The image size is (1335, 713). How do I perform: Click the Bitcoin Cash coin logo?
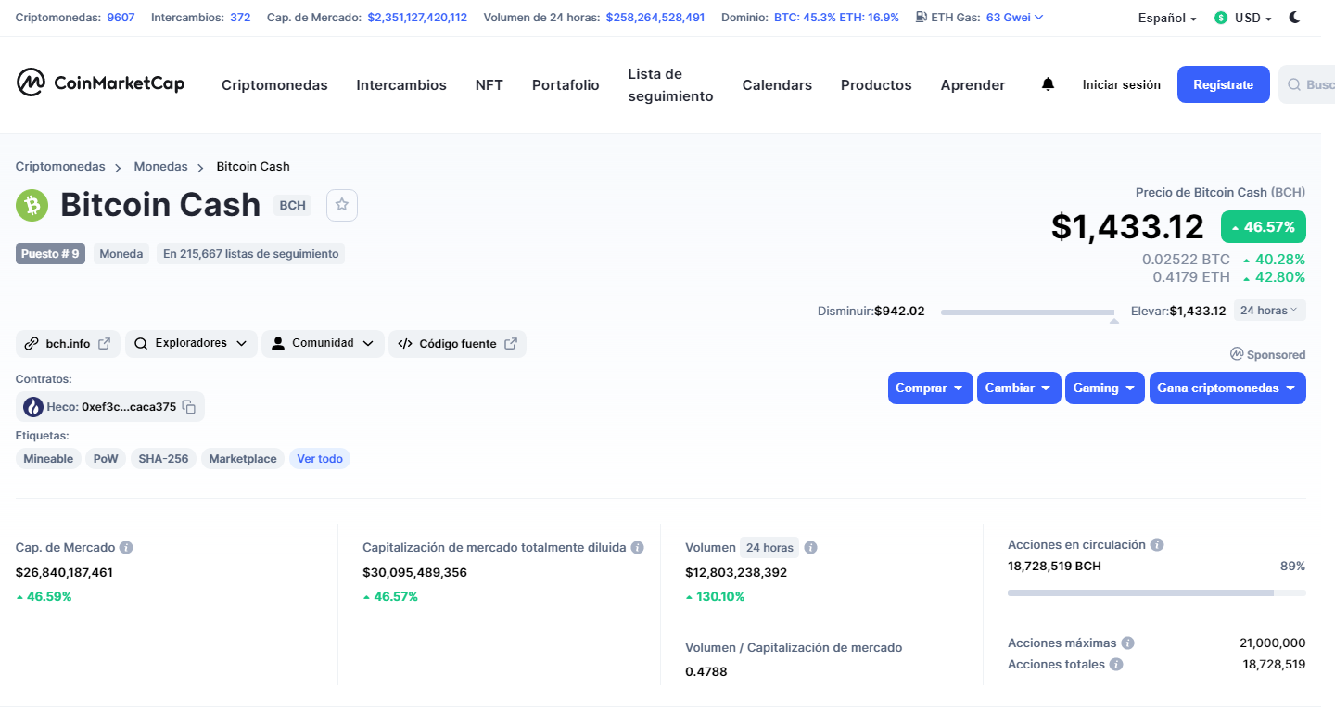32,205
